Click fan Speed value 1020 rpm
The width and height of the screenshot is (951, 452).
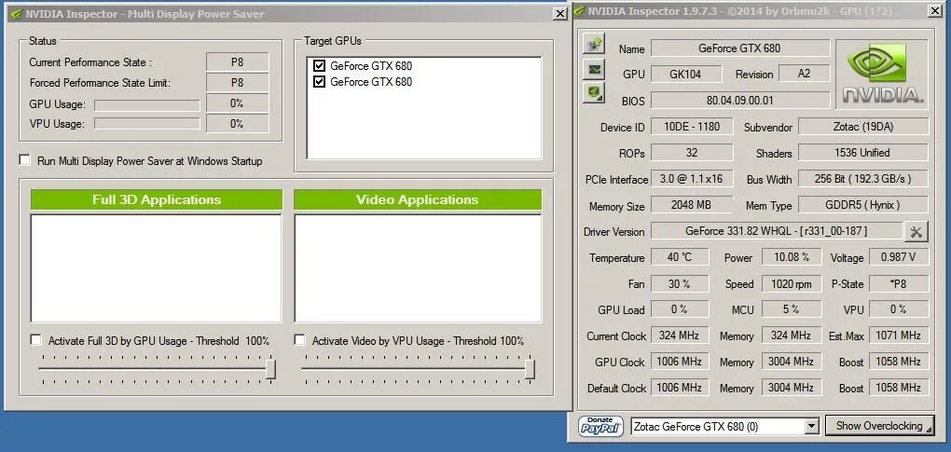[792, 283]
